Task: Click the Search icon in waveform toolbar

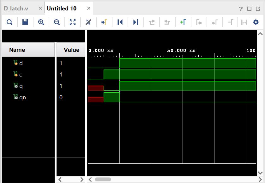Action: [9, 22]
